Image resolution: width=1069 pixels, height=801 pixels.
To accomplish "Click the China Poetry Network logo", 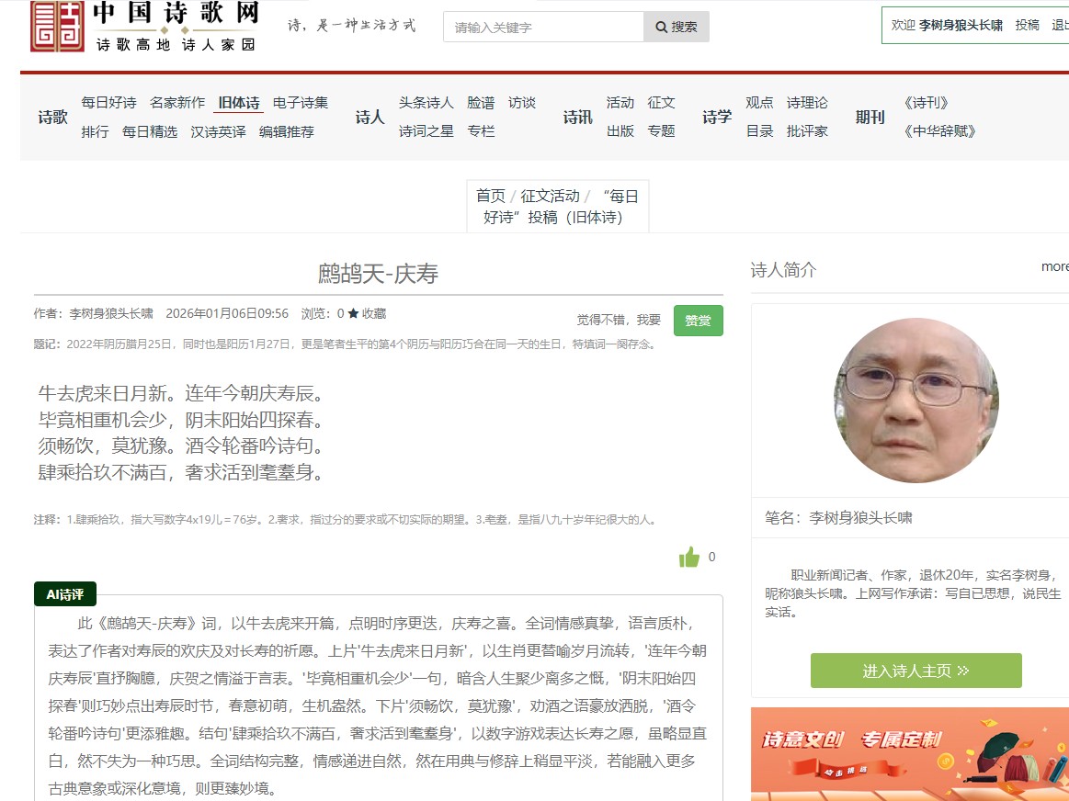I will pyautogui.click(x=144, y=27).
